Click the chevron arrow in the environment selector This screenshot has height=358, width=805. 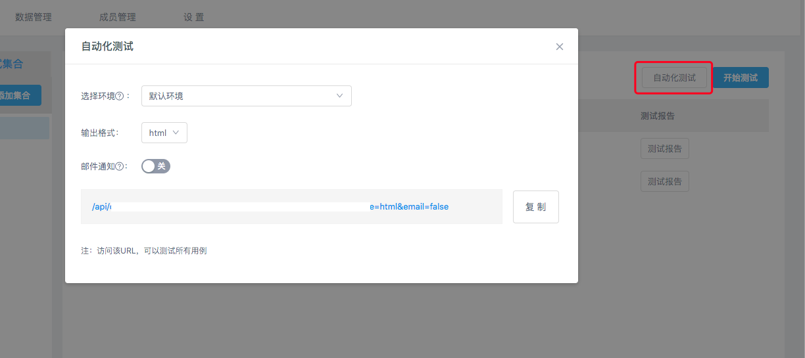(x=340, y=96)
